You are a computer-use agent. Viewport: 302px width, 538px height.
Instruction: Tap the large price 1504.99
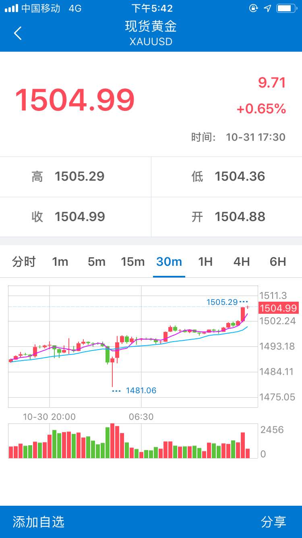[75, 100]
